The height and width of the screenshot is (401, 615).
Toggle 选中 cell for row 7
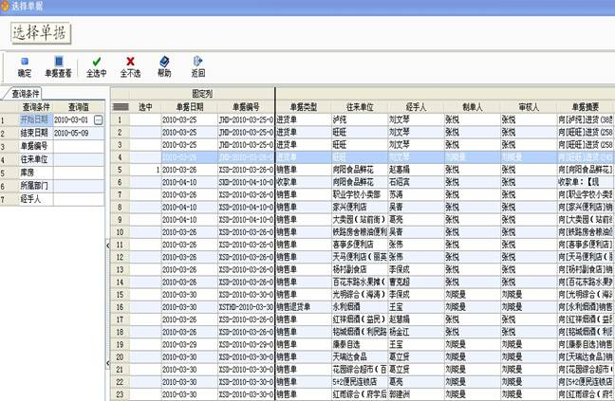(145, 194)
